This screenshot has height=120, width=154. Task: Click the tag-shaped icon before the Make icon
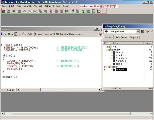click(x=72, y=11)
